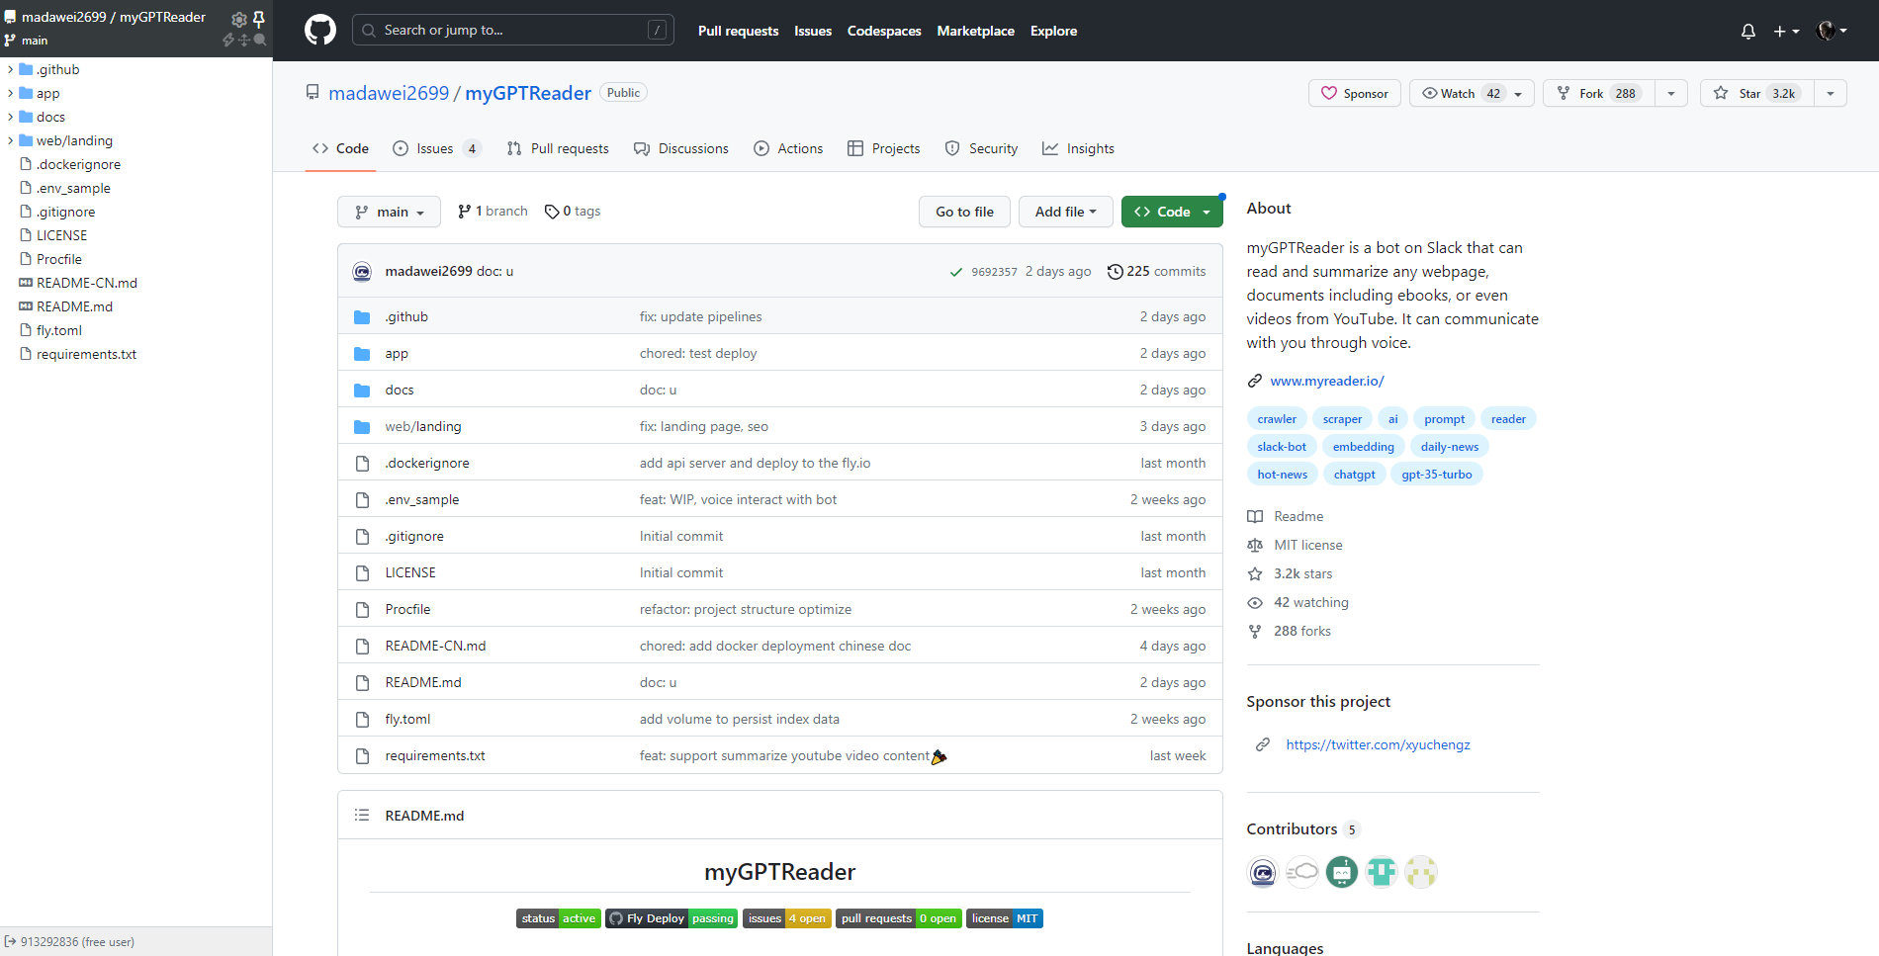Click the 'Fly Deploy passing' badge

coord(671,918)
